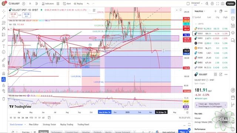237x133 pixels.
Task: Open the quick search icon
Action: coord(207,3)
